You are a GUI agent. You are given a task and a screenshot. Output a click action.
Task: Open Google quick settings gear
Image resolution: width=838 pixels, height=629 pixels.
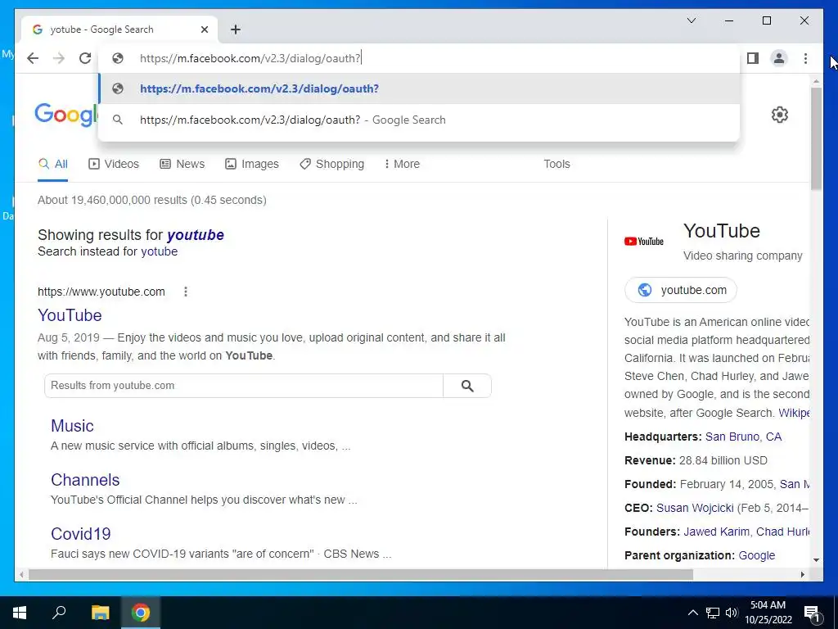[x=780, y=115]
